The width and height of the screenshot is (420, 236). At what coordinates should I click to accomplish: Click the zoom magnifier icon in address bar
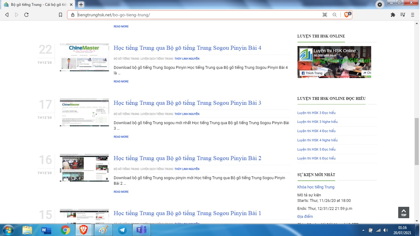click(x=335, y=15)
